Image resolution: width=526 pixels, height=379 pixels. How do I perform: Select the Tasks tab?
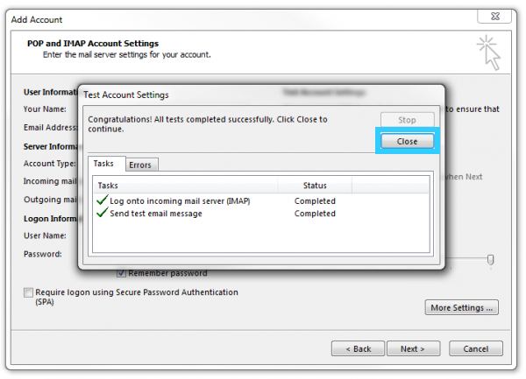click(104, 164)
